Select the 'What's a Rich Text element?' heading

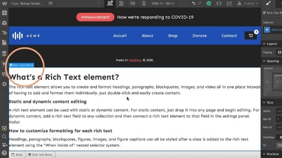[x=64, y=77]
